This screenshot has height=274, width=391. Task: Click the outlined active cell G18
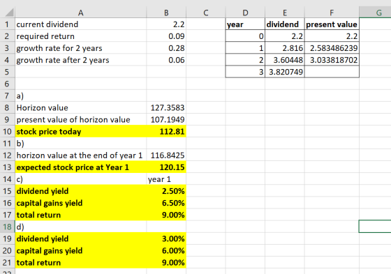(x=375, y=227)
